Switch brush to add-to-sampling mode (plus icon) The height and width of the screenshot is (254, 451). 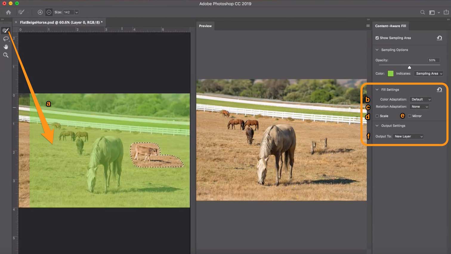click(40, 12)
